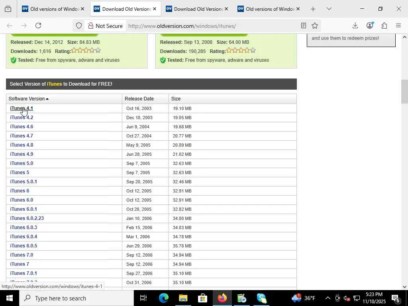Screen dimensions: 408x306
Task: Open iTunes 4.8 link
Action: click(22, 145)
